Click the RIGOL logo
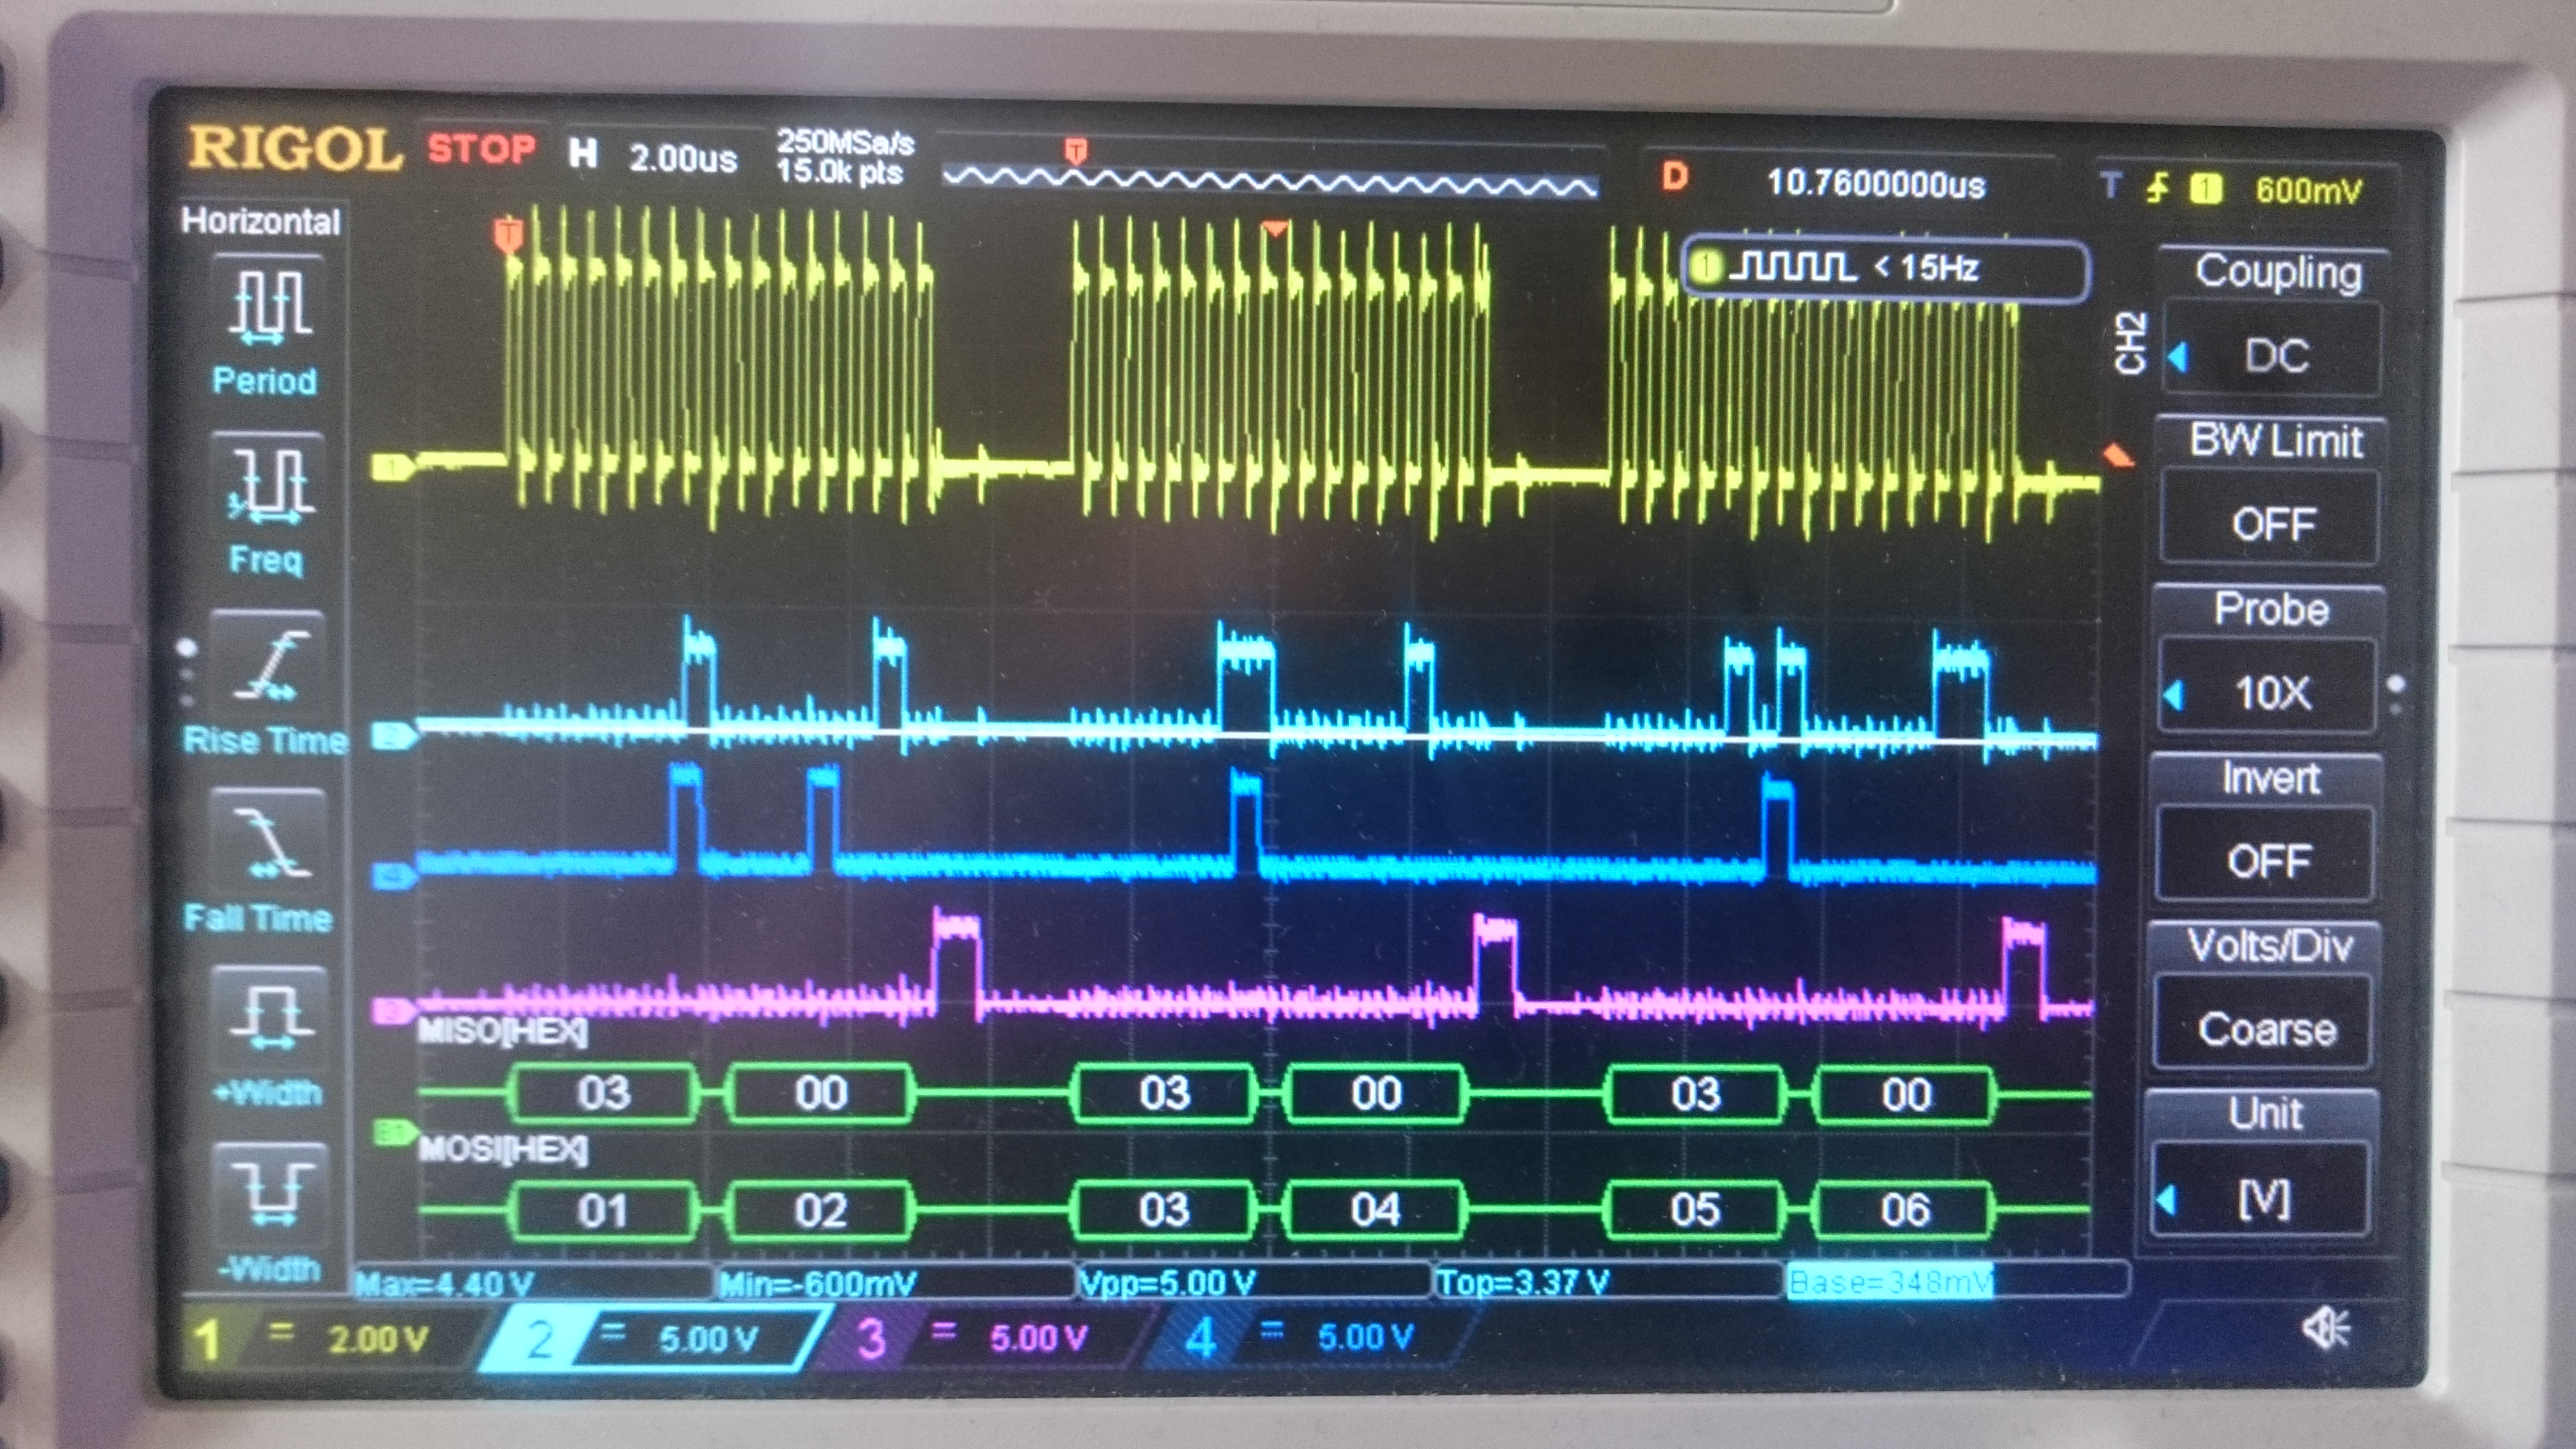Image resolution: width=2576 pixels, height=1449 pixels. pos(295,150)
